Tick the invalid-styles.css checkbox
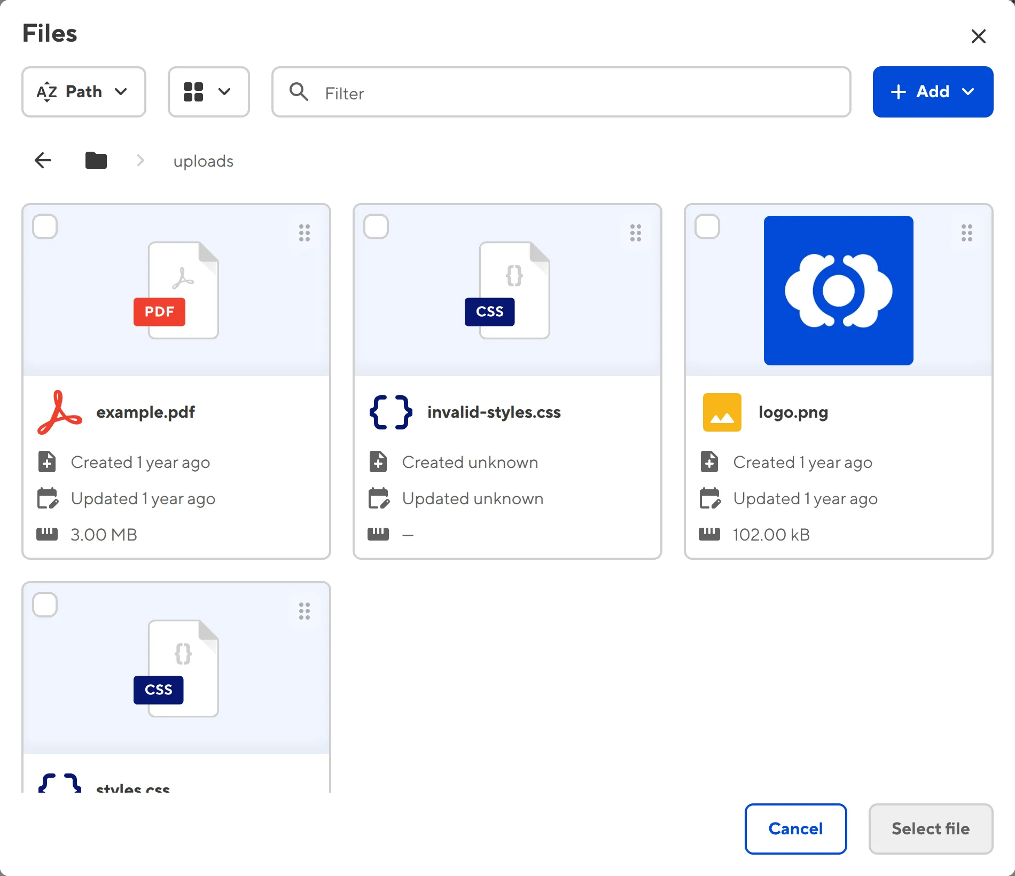Viewport: 1015px width, 876px height. click(x=377, y=227)
